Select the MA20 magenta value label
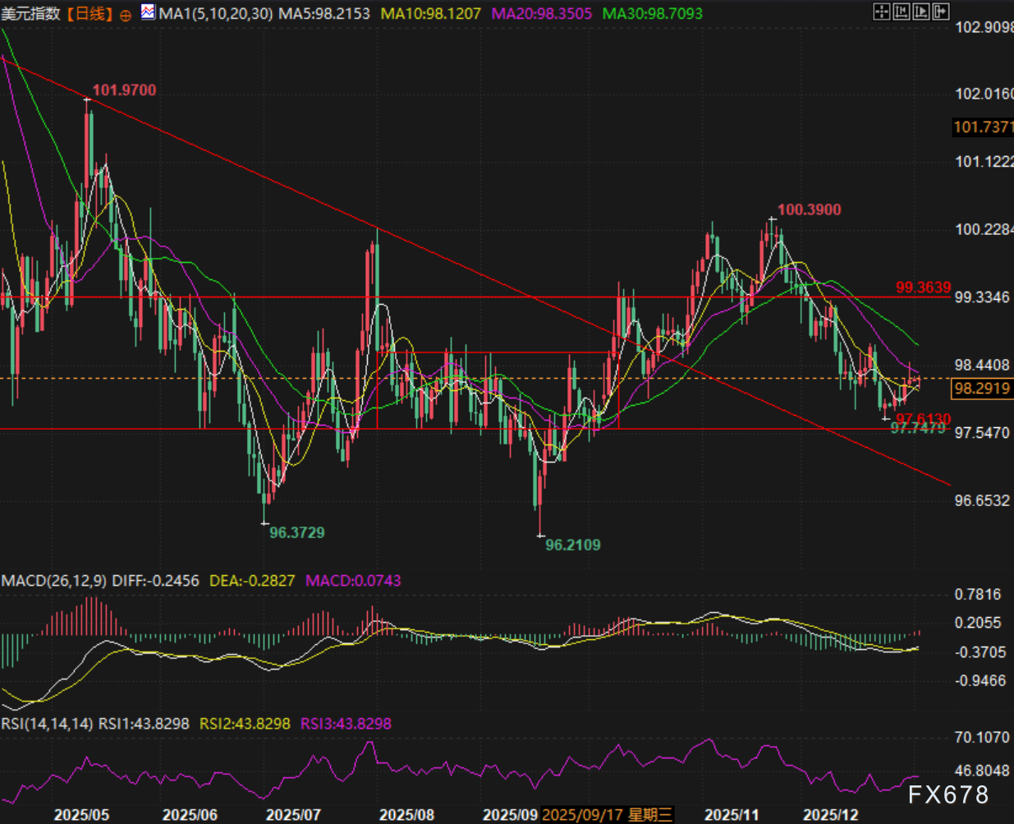 pos(541,14)
